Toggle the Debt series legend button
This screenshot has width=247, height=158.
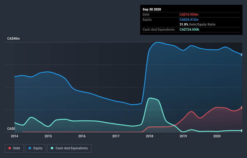[14, 148]
